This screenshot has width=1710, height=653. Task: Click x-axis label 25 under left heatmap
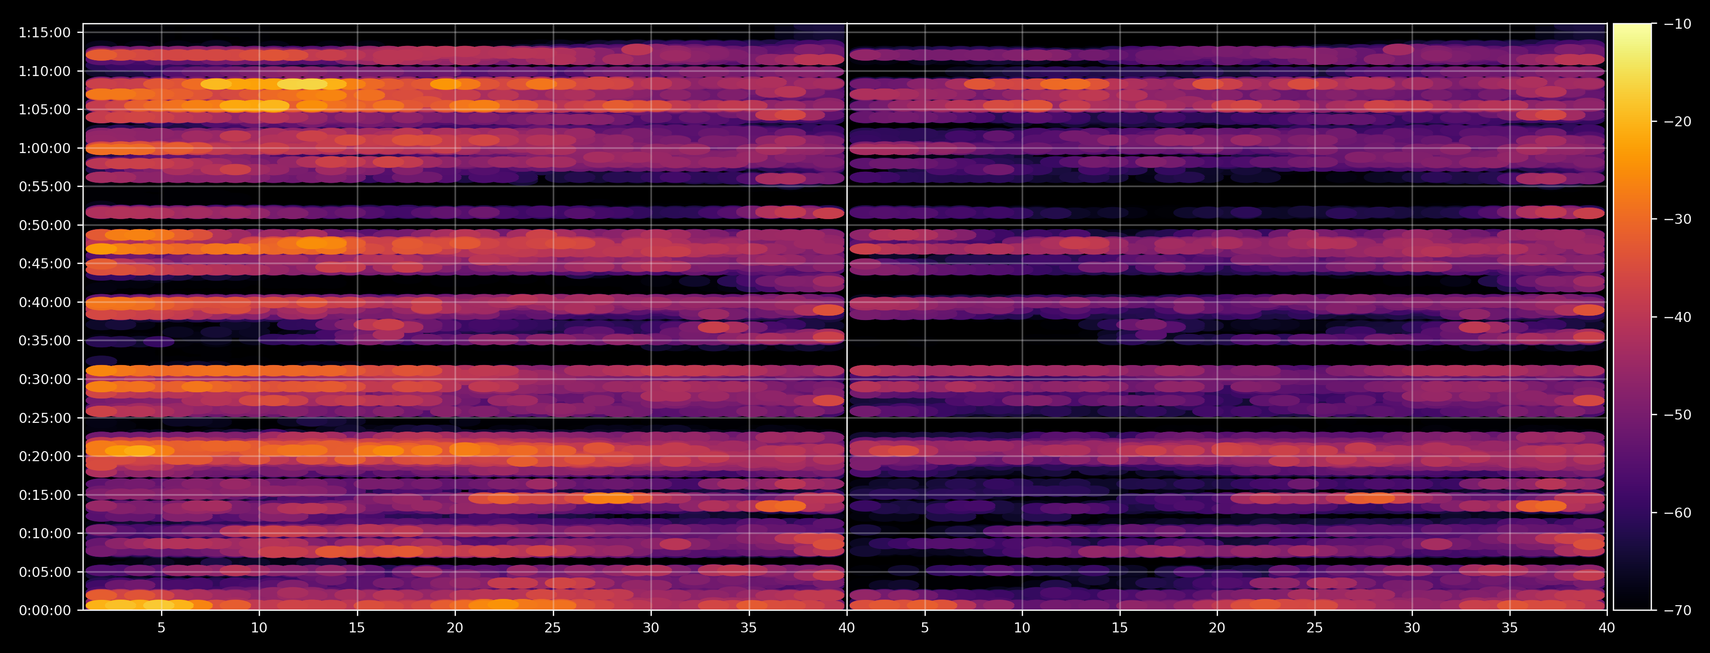click(553, 627)
